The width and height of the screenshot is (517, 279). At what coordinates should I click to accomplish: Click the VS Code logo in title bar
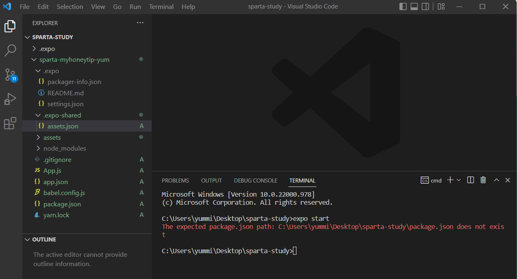(x=7, y=6)
